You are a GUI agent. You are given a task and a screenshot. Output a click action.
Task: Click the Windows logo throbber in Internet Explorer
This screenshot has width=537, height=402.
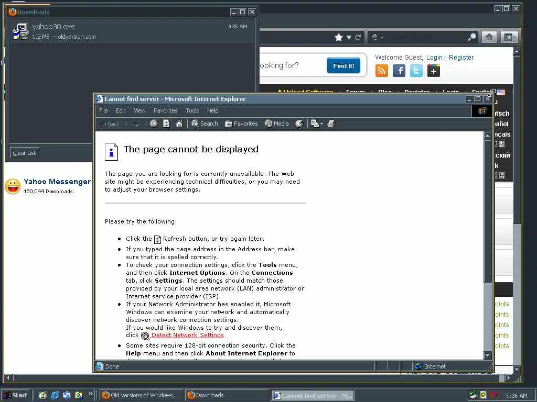[x=482, y=111]
